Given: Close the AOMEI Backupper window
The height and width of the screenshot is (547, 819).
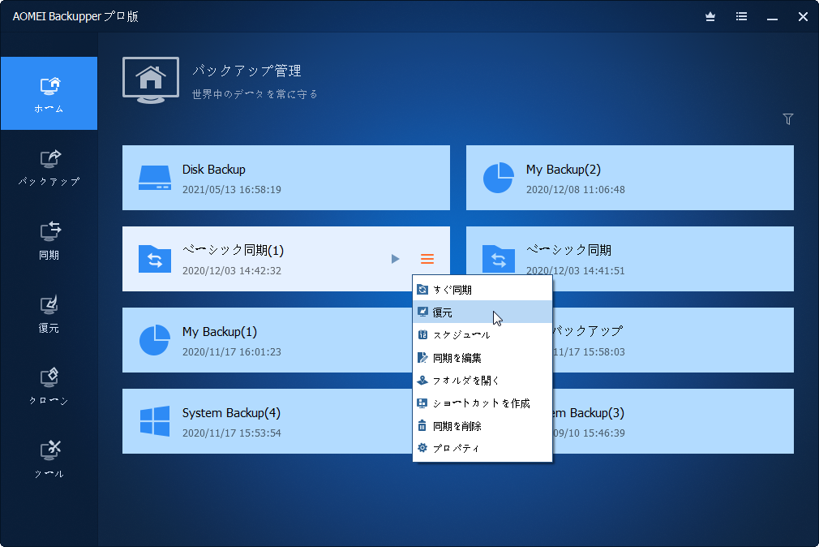Looking at the screenshot, I should click(x=803, y=17).
